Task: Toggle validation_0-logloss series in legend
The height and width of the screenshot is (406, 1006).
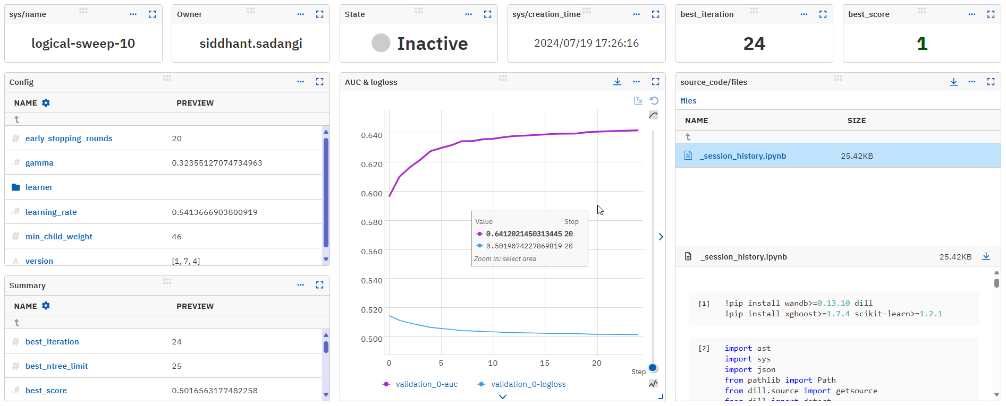Action: (521, 384)
